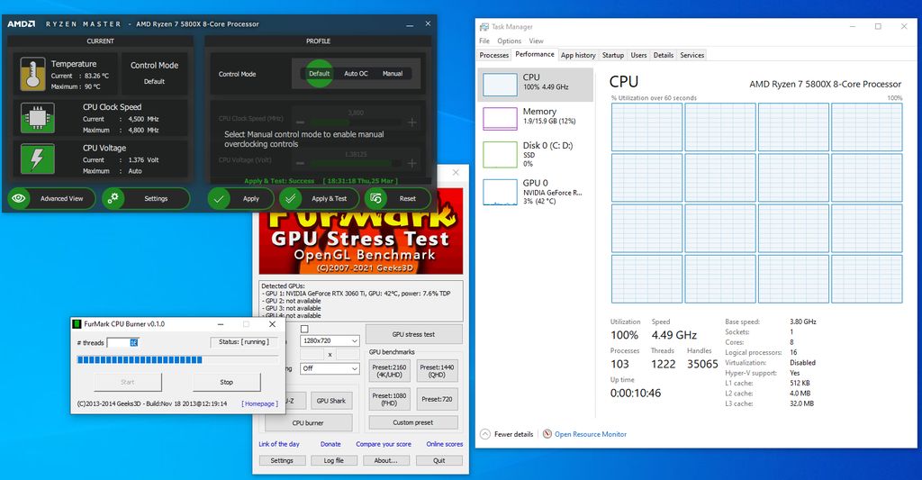The width and height of the screenshot is (922, 480).
Task: Click the CPU Burner progress bar
Action: pos(177,359)
